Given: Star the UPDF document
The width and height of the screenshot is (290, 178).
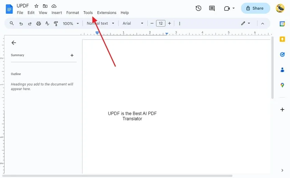Looking at the screenshot, I should point(36,6).
